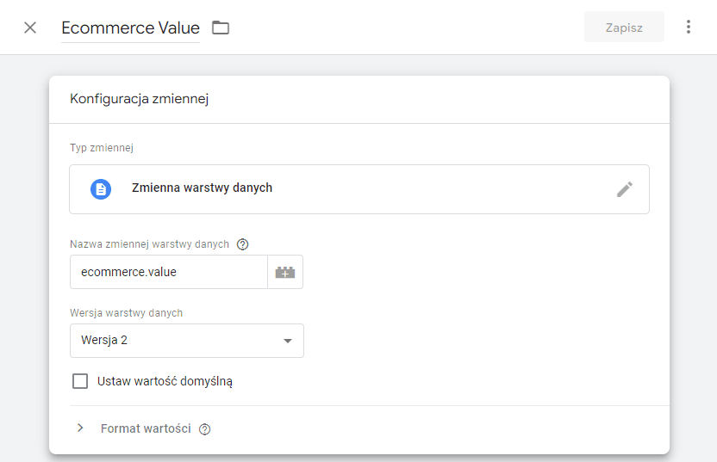Click the insert variable brick icon
Screen dimensions: 717x462
pos(285,272)
